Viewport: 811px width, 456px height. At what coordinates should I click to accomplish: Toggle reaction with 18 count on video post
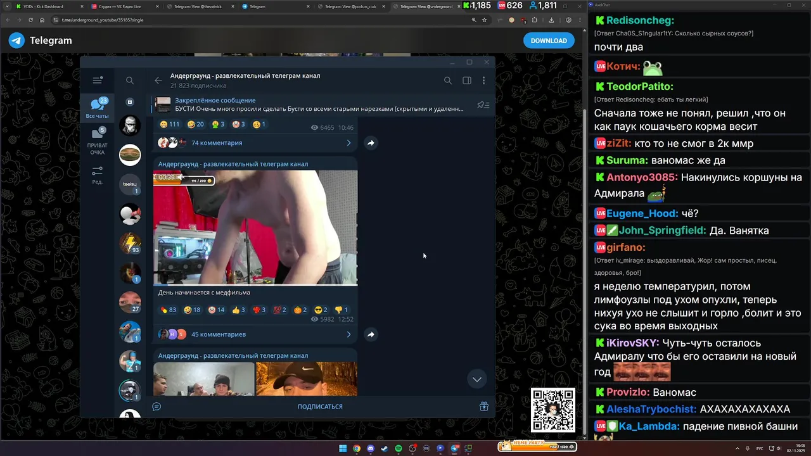click(192, 310)
